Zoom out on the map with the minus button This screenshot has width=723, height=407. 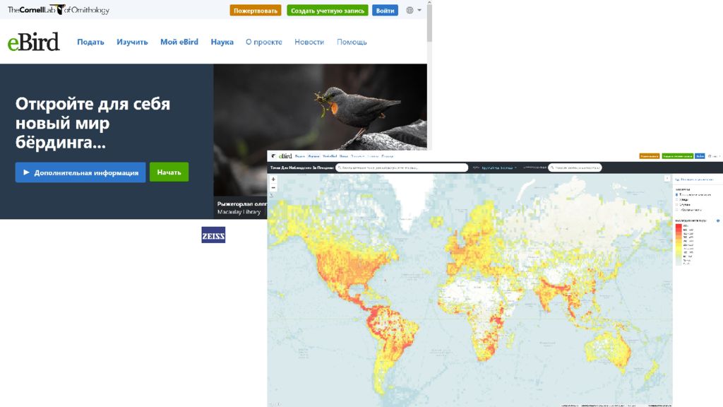273,188
